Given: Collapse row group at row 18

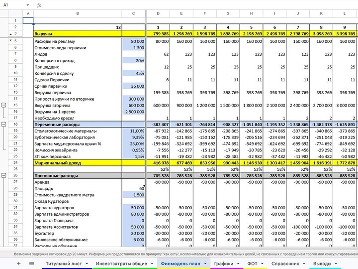Looking at the screenshot, I should pyautogui.click(x=4, y=125).
